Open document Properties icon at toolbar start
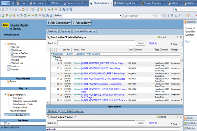The width and height of the screenshot is (197, 131). [3, 9]
